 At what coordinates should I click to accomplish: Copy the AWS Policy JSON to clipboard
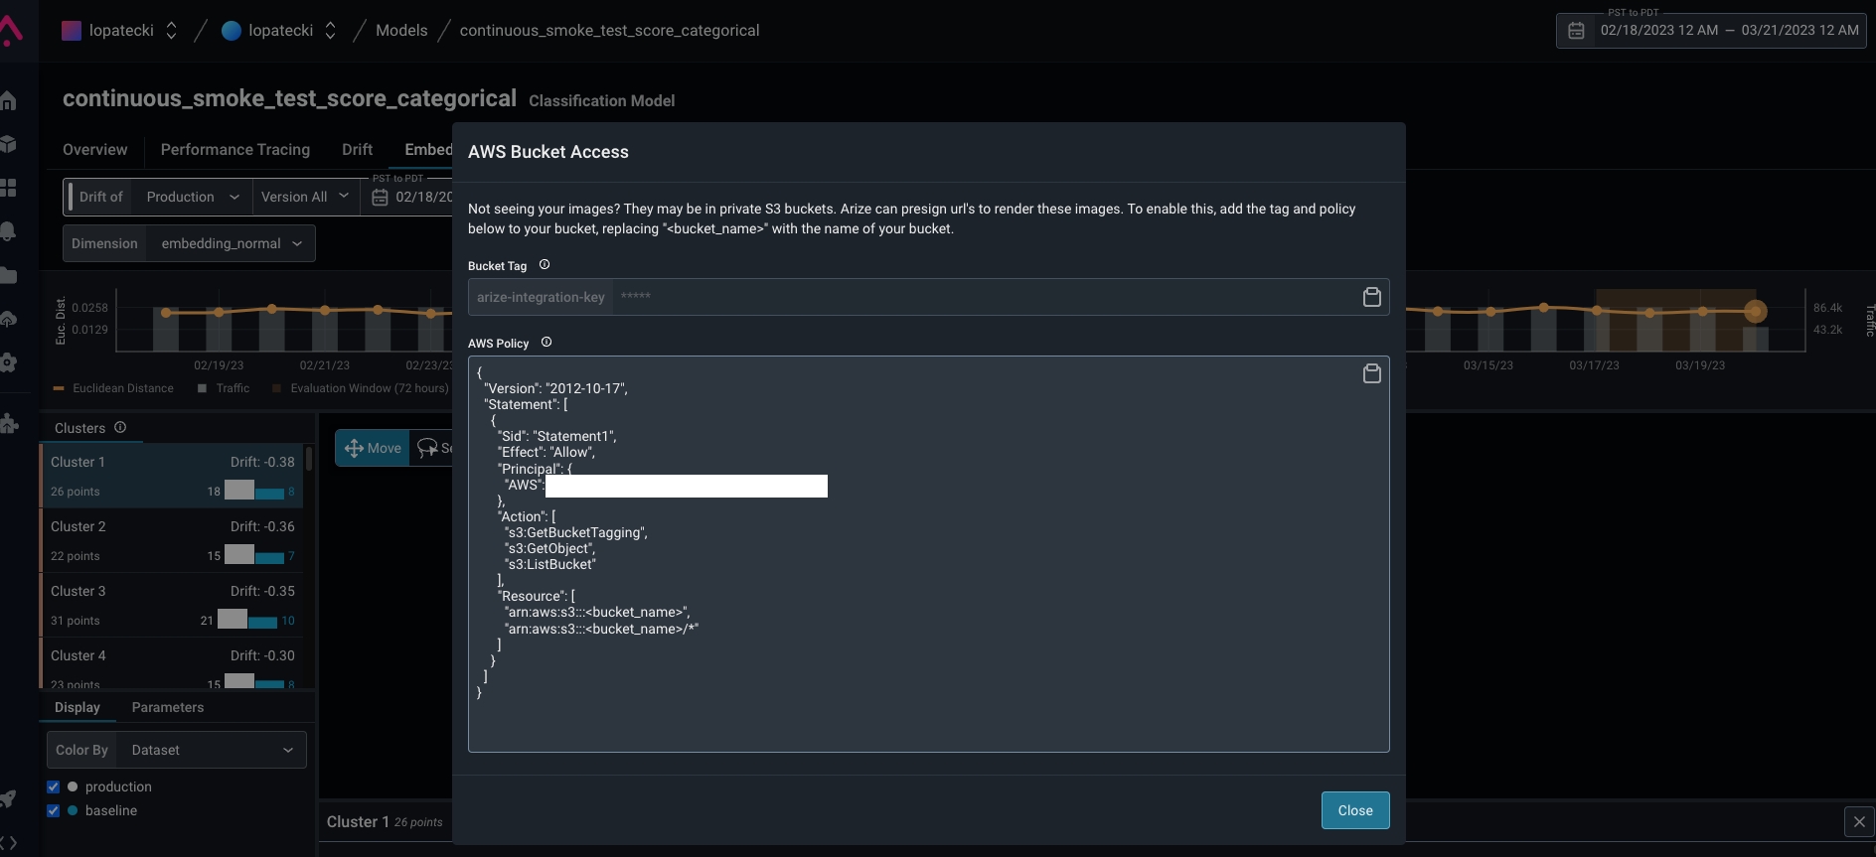click(1371, 373)
